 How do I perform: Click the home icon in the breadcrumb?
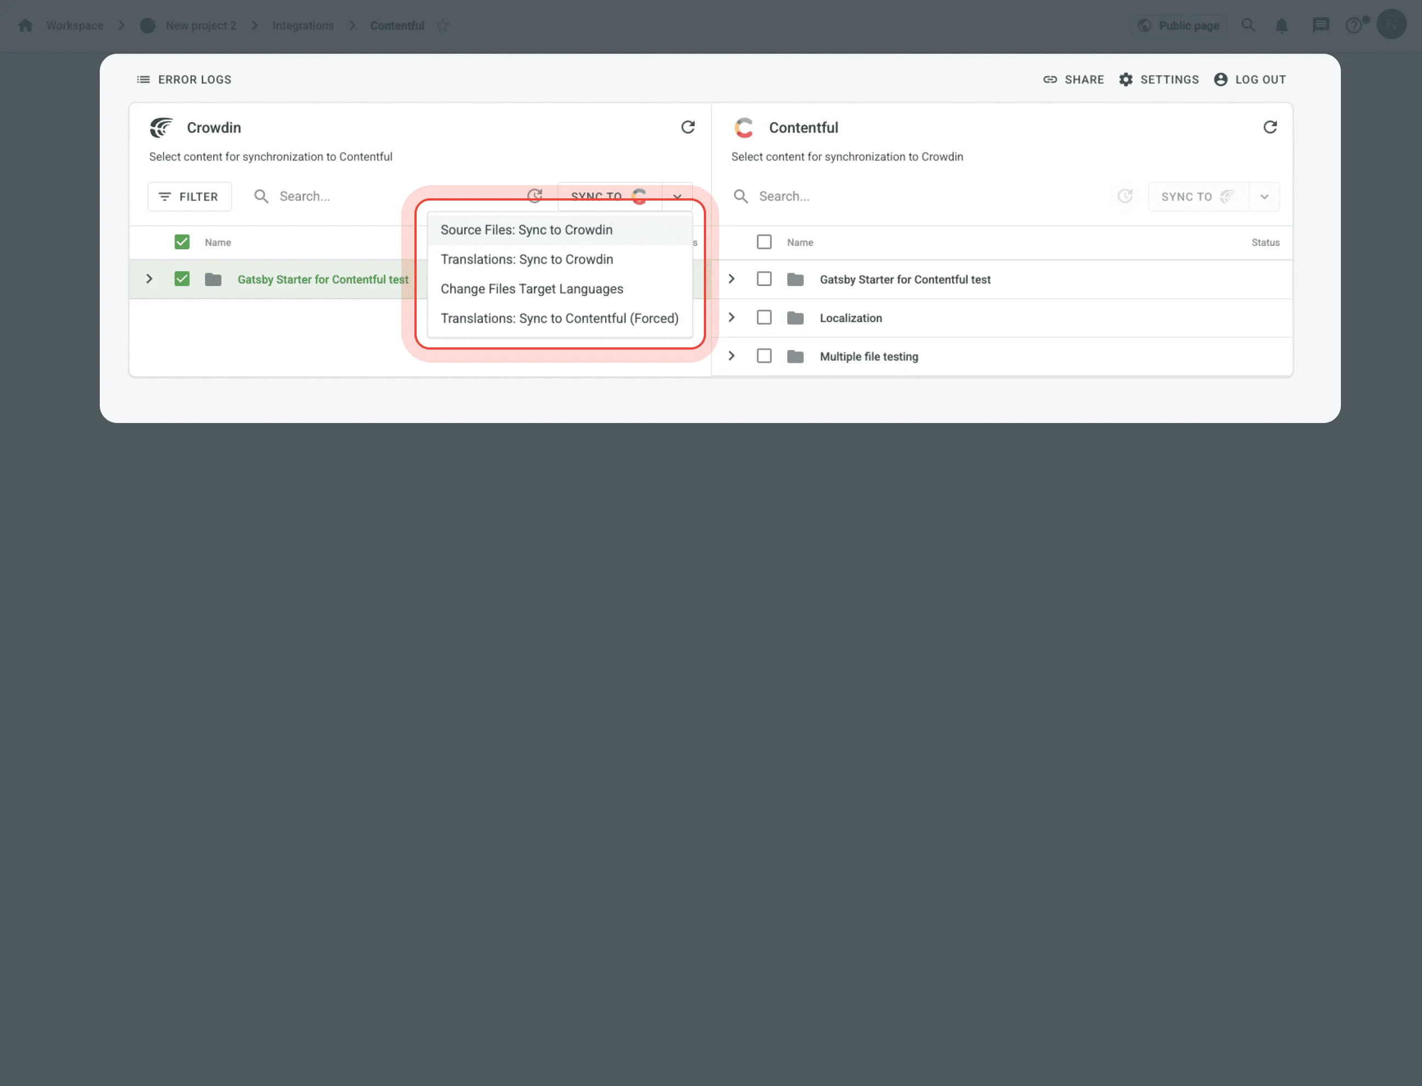coord(25,26)
